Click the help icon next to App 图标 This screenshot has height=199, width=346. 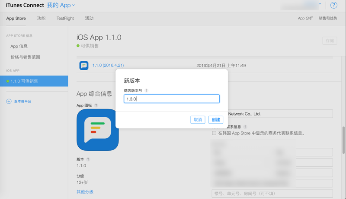pos(96,105)
